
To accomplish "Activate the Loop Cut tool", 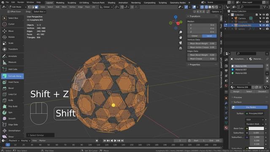I will [12, 94].
